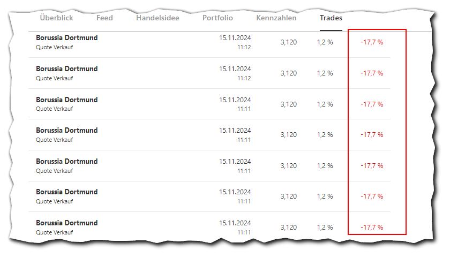Screen dimensions: 450x258
Task: Open the Überblick tab
Action: coord(57,18)
